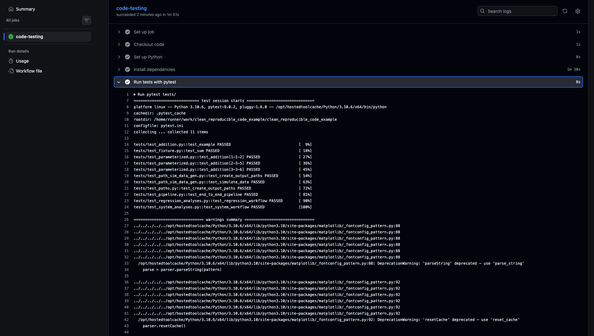Click test_simulate_data PASSED log line
Screen dimensions: 594x336
(x=199, y=182)
